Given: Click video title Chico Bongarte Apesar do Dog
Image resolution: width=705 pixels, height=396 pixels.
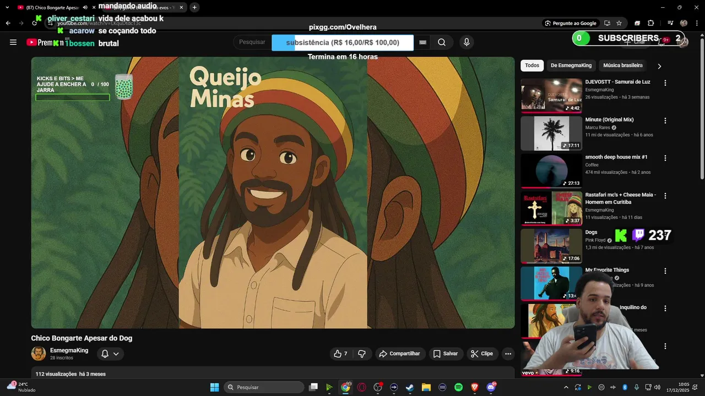Looking at the screenshot, I should [x=82, y=338].
